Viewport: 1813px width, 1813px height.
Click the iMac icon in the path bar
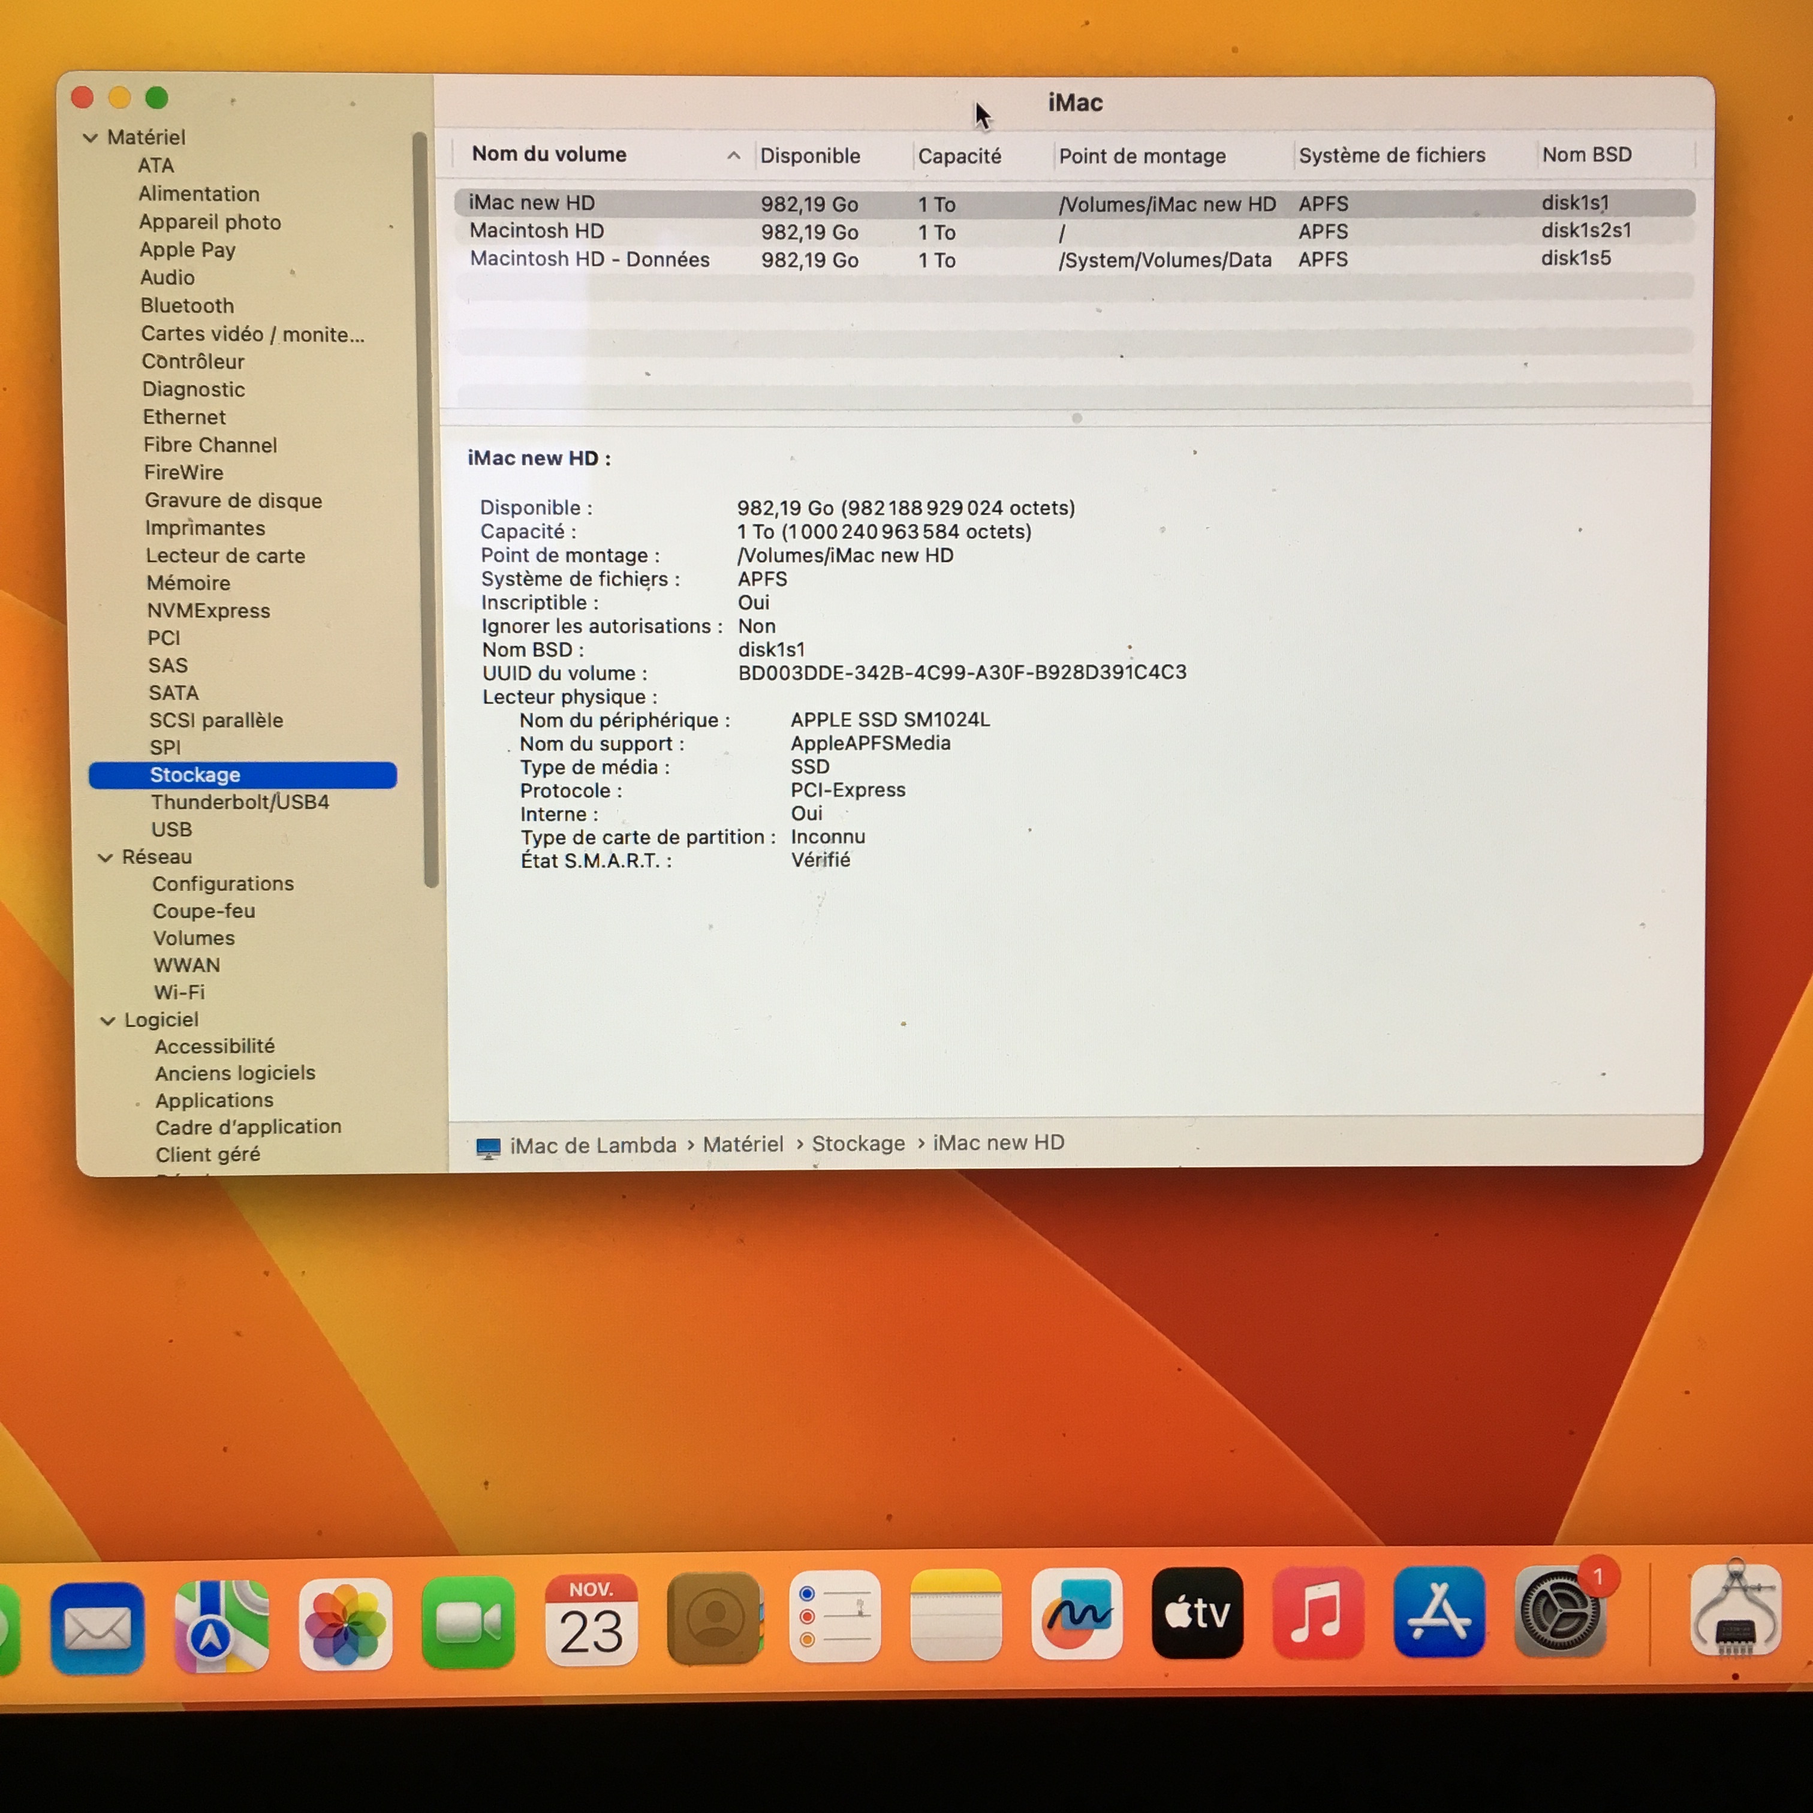tap(488, 1148)
